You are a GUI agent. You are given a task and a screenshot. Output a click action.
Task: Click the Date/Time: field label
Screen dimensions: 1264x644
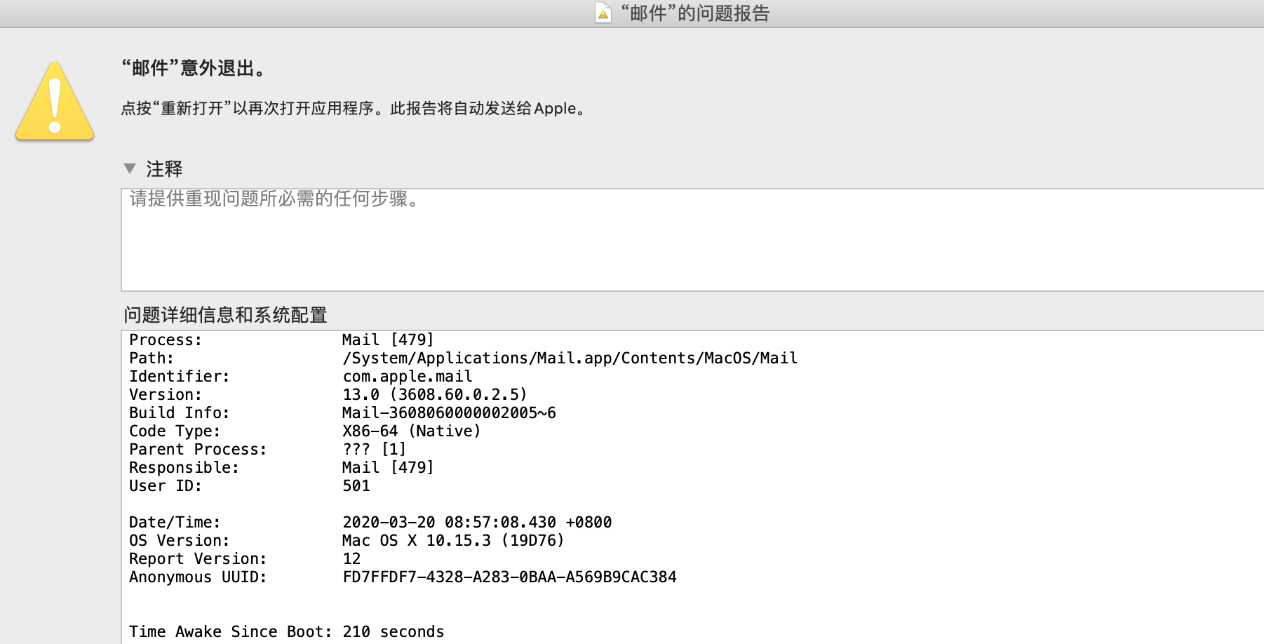click(x=175, y=522)
